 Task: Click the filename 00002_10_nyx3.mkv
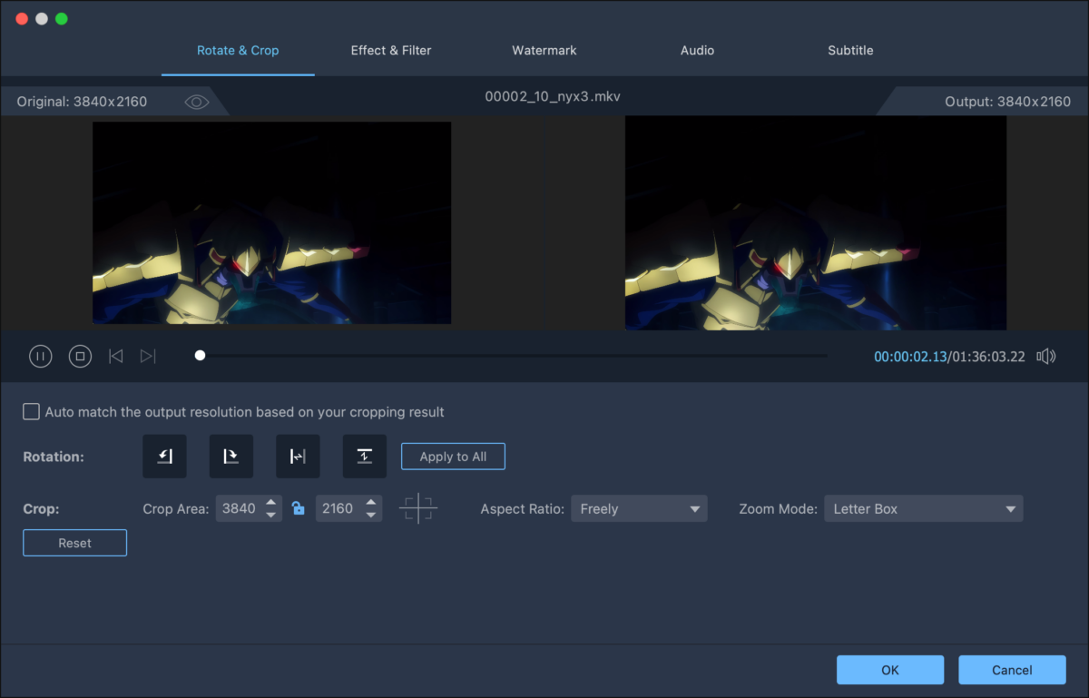[553, 96]
